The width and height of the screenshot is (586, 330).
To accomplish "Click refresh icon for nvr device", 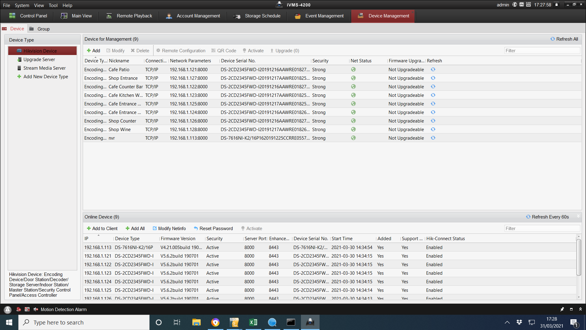I will [433, 138].
